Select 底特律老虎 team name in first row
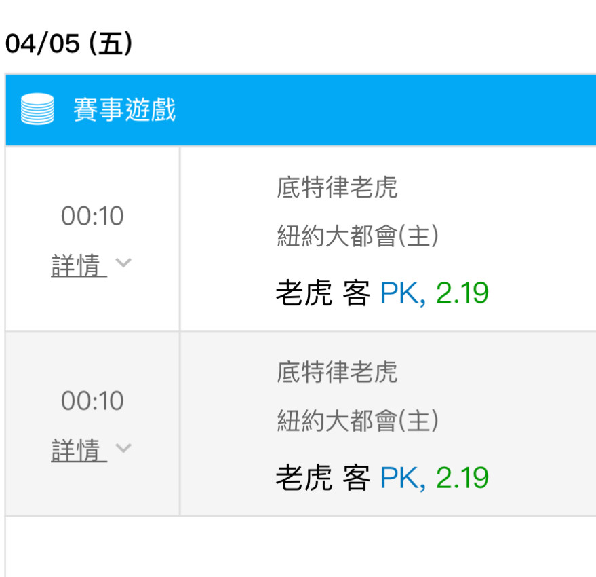Screen dimensions: 596x577 (x=337, y=187)
